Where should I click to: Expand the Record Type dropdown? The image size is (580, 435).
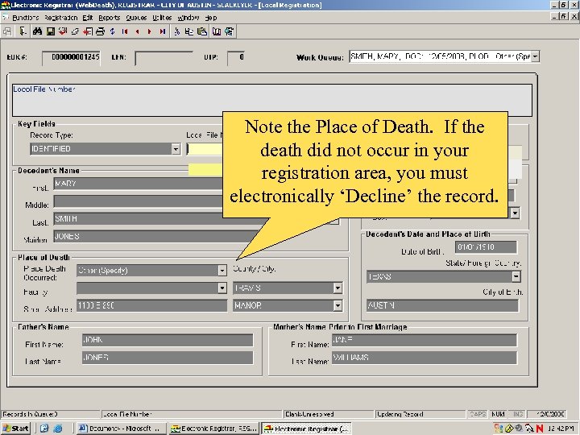click(176, 149)
